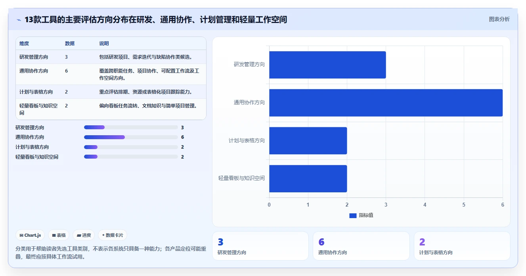The width and height of the screenshot is (526, 276).
Task: Click the 计划与表格方向 chart bar
Action: [308, 140]
